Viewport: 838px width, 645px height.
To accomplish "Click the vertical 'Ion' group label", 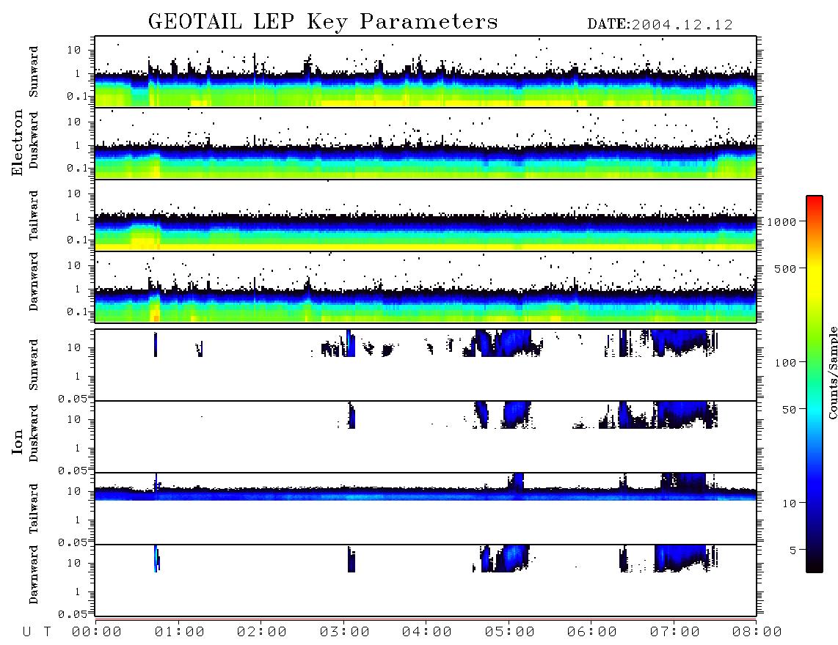I will coord(18,441).
